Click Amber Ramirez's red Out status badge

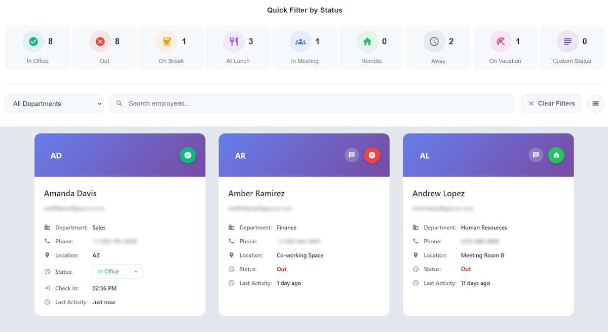click(x=372, y=155)
